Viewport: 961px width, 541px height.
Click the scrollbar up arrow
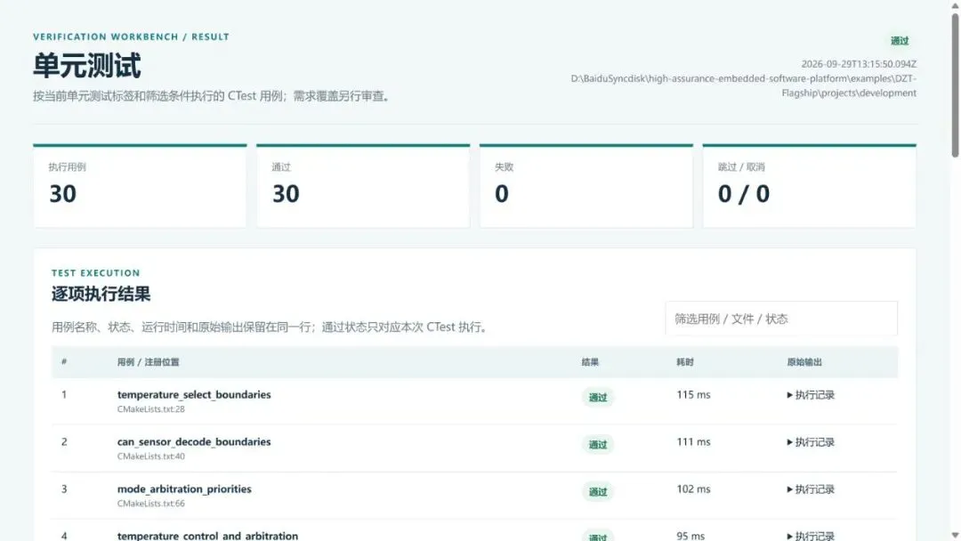pyautogui.click(x=955, y=5)
